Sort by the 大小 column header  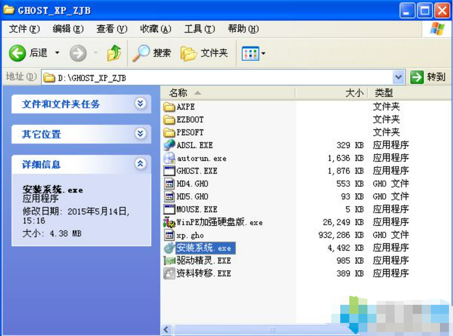(331, 93)
